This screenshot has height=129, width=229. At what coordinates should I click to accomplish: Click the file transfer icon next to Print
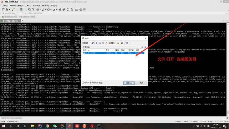(x=43, y=9)
